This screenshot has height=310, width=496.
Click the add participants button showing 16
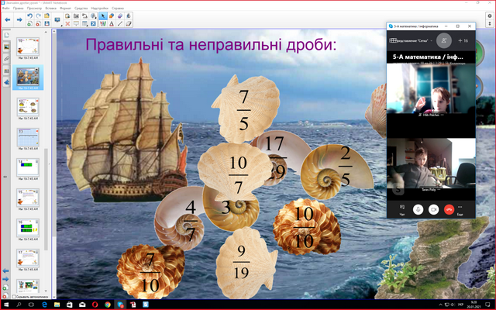463,39
